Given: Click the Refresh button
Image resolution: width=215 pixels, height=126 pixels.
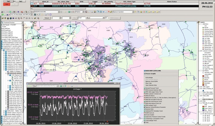Looking at the screenshot, I should click(47, 18).
